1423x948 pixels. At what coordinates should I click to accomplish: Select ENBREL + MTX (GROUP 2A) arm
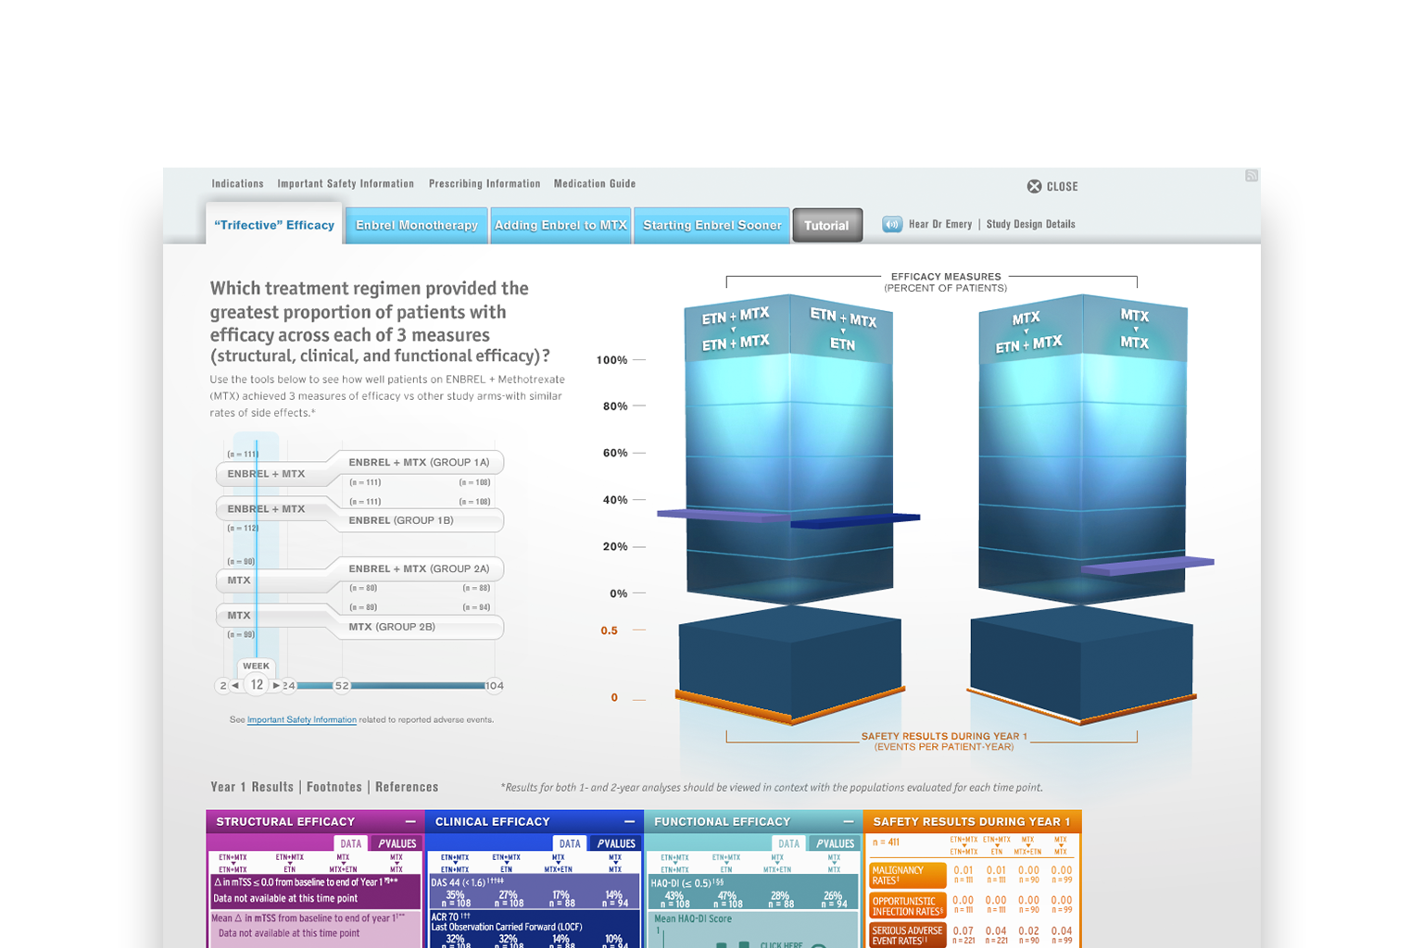coord(419,568)
